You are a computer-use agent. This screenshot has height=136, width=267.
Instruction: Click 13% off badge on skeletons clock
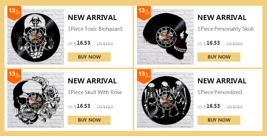tap(144, 76)
